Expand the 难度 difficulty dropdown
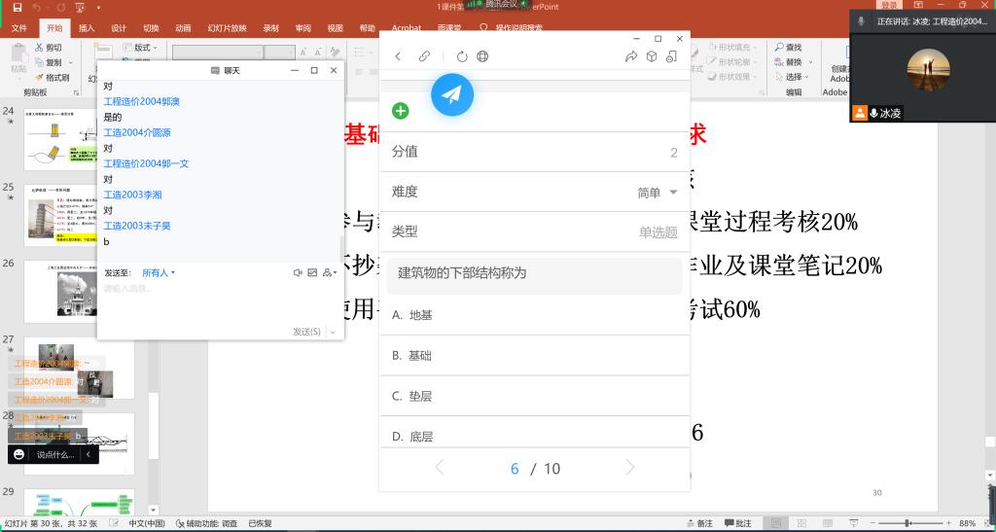996x532 pixels. coord(673,193)
